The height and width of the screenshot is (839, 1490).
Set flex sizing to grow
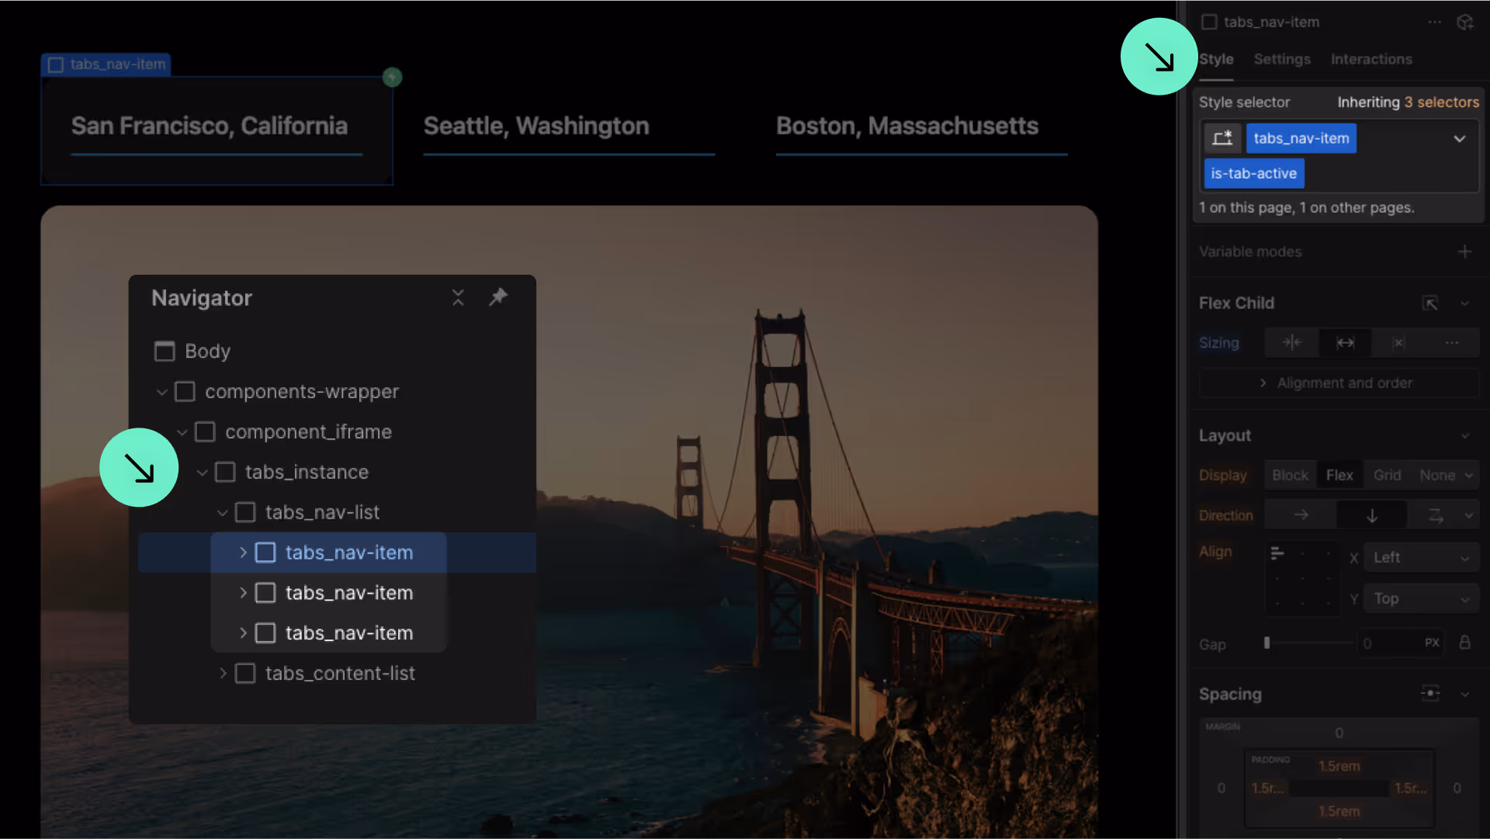click(1345, 343)
